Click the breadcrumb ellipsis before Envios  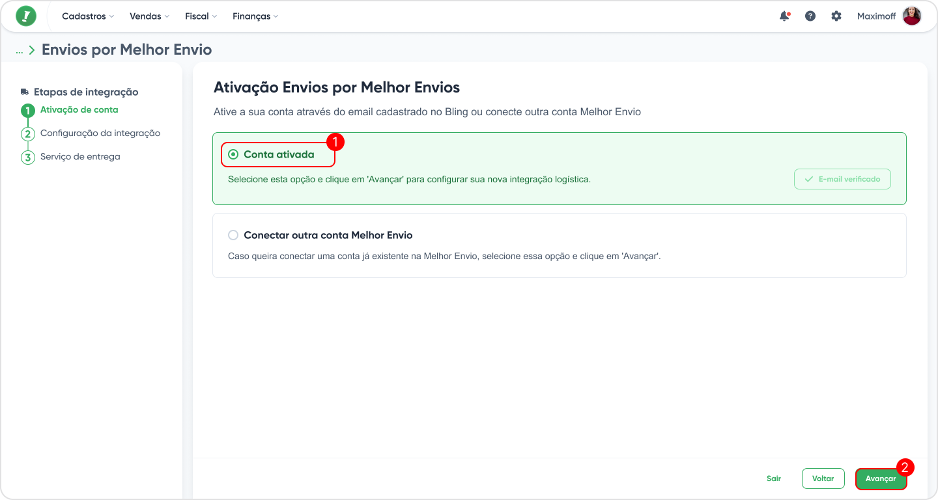(x=20, y=51)
